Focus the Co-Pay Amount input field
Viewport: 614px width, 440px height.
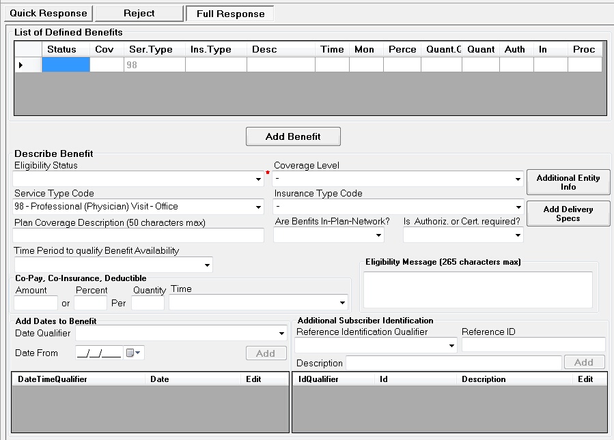pyautogui.click(x=36, y=302)
